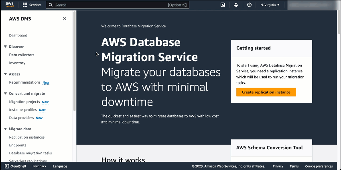Open the N. Virginia region dropdown

[270, 5]
